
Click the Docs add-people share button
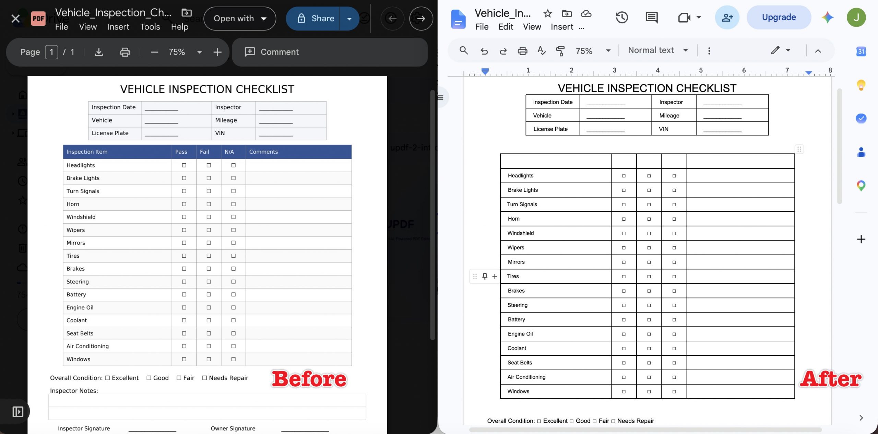(727, 17)
